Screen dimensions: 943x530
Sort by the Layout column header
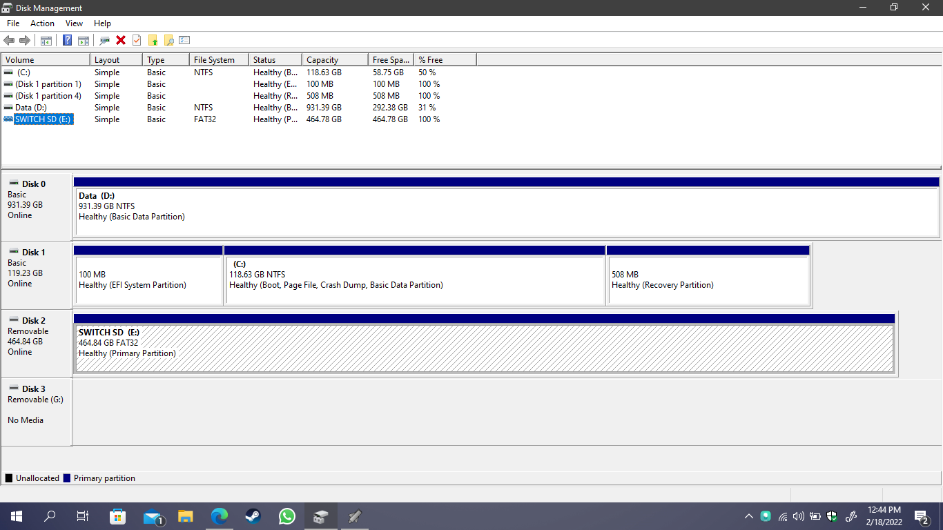116,60
